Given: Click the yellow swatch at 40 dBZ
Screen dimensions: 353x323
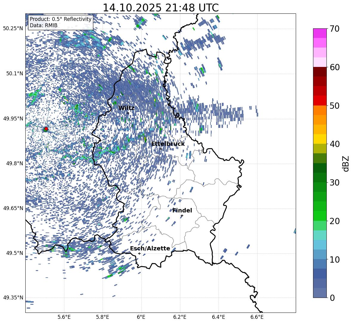Looking at the screenshot, I should click(x=320, y=139).
